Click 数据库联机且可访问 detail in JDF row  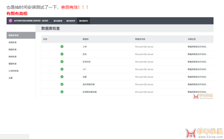click(197, 69)
